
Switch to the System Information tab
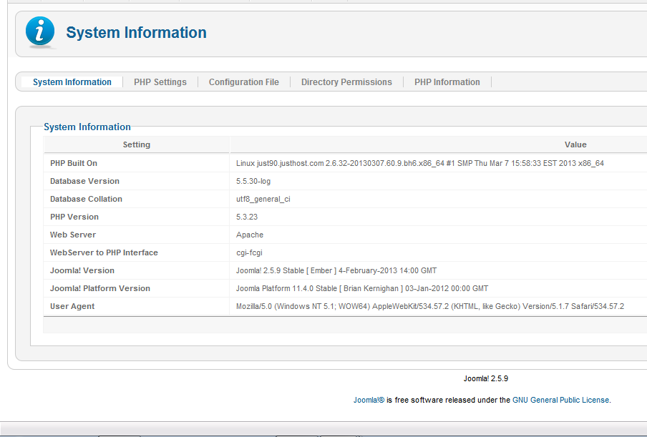[72, 82]
